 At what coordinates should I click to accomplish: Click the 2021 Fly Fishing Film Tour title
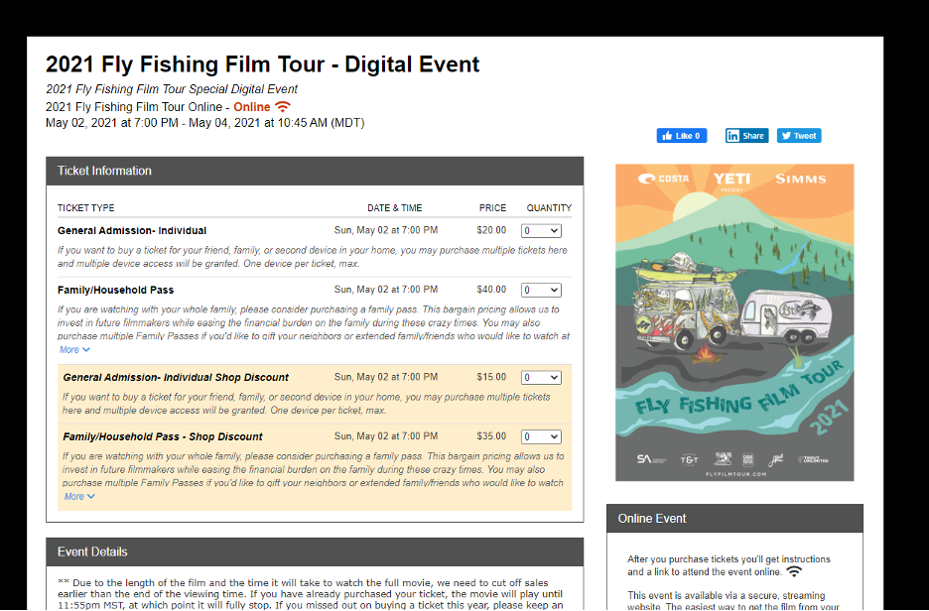[x=262, y=64]
